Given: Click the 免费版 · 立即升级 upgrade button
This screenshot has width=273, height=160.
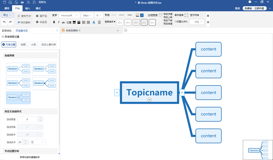Looking at the screenshot, I should click(254, 8).
